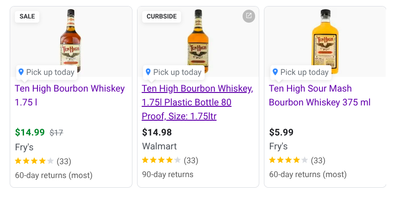Screen dimensions: 394x197
Task: Click the location pin icon on Walmart card
Action: pos(148,72)
